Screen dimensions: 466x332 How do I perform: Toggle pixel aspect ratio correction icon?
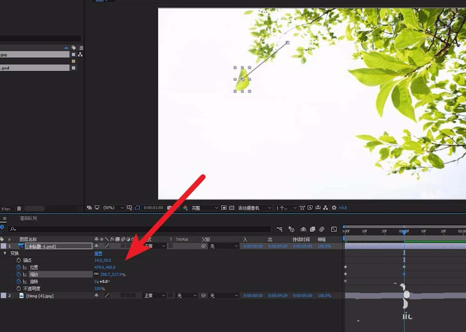click(302, 208)
